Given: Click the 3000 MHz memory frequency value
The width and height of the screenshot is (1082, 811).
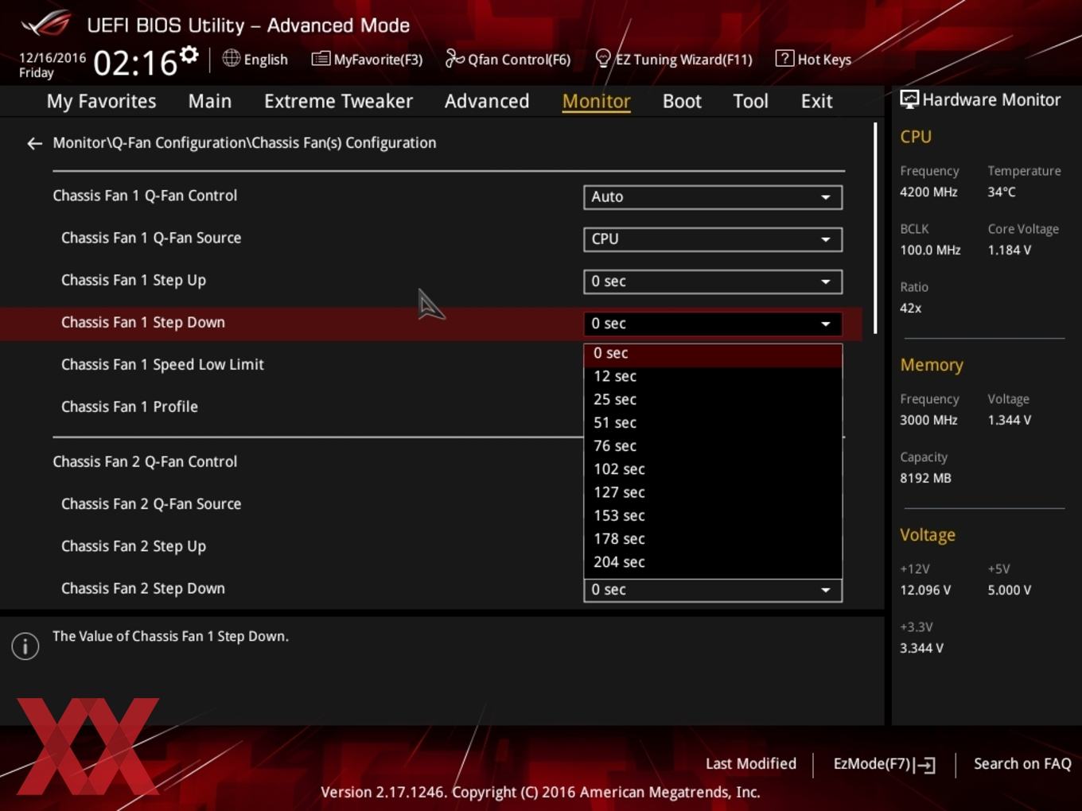Looking at the screenshot, I should pyautogui.click(x=928, y=421).
